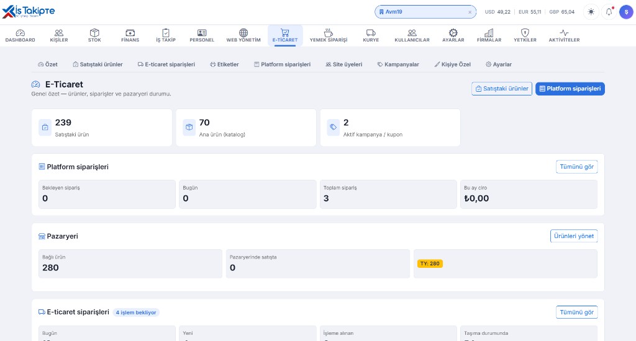
Task: Click the outlined Satıştaki ürünler button
Action: coord(502,89)
